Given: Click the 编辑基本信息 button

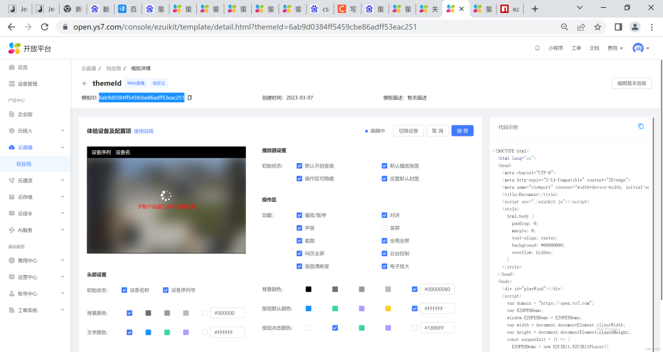Looking at the screenshot, I should coord(632,83).
